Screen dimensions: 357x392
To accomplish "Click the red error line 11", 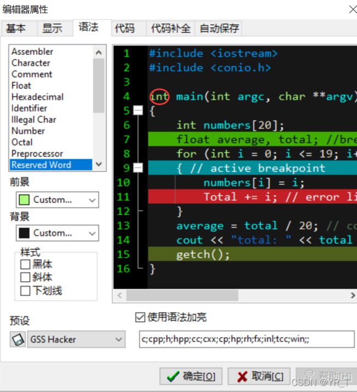I will tap(253, 197).
